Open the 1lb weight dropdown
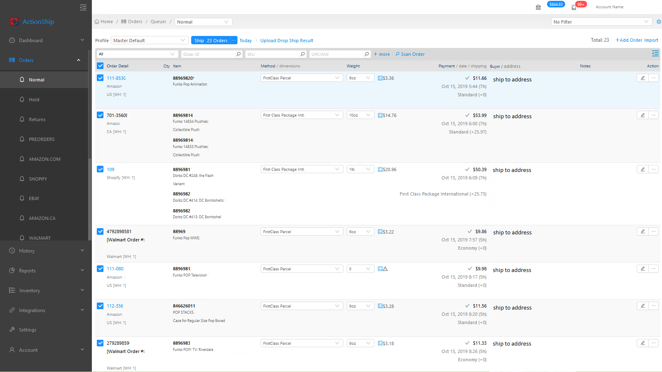 pyautogui.click(x=360, y=169)
